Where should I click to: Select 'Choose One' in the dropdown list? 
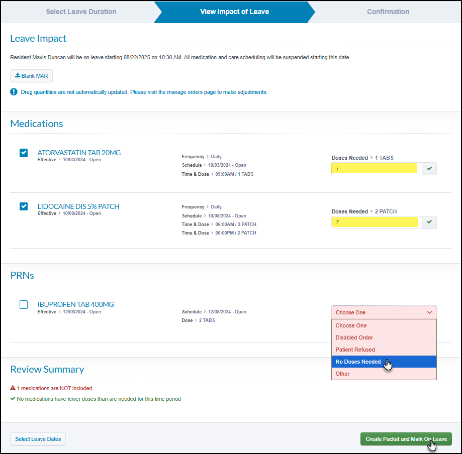point(384,325)
